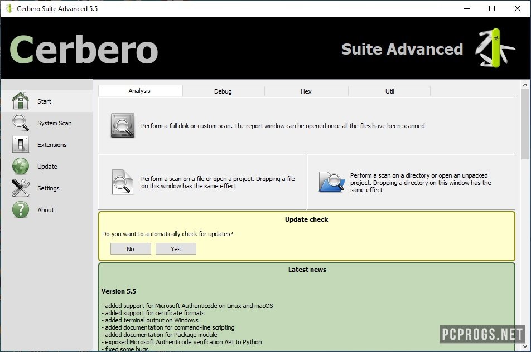Image resolution: width=531 pixels, height=352 pixels.
Task: Click the About question mark icon
Action: (x=20, y=209)
